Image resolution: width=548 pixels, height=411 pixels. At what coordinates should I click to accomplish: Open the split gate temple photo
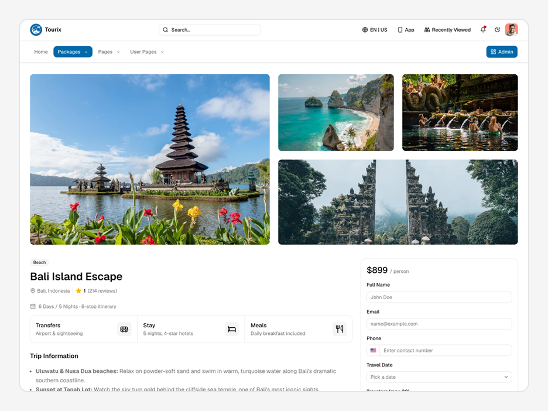398,202
